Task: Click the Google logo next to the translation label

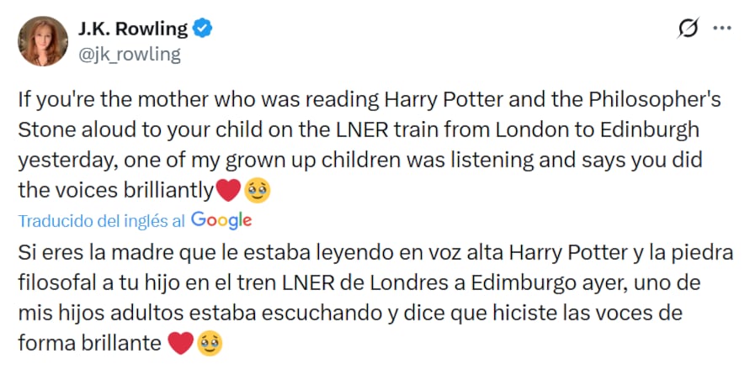Action: 221,220
